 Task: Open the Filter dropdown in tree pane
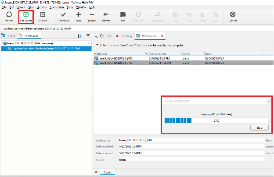tap(88, 36)
